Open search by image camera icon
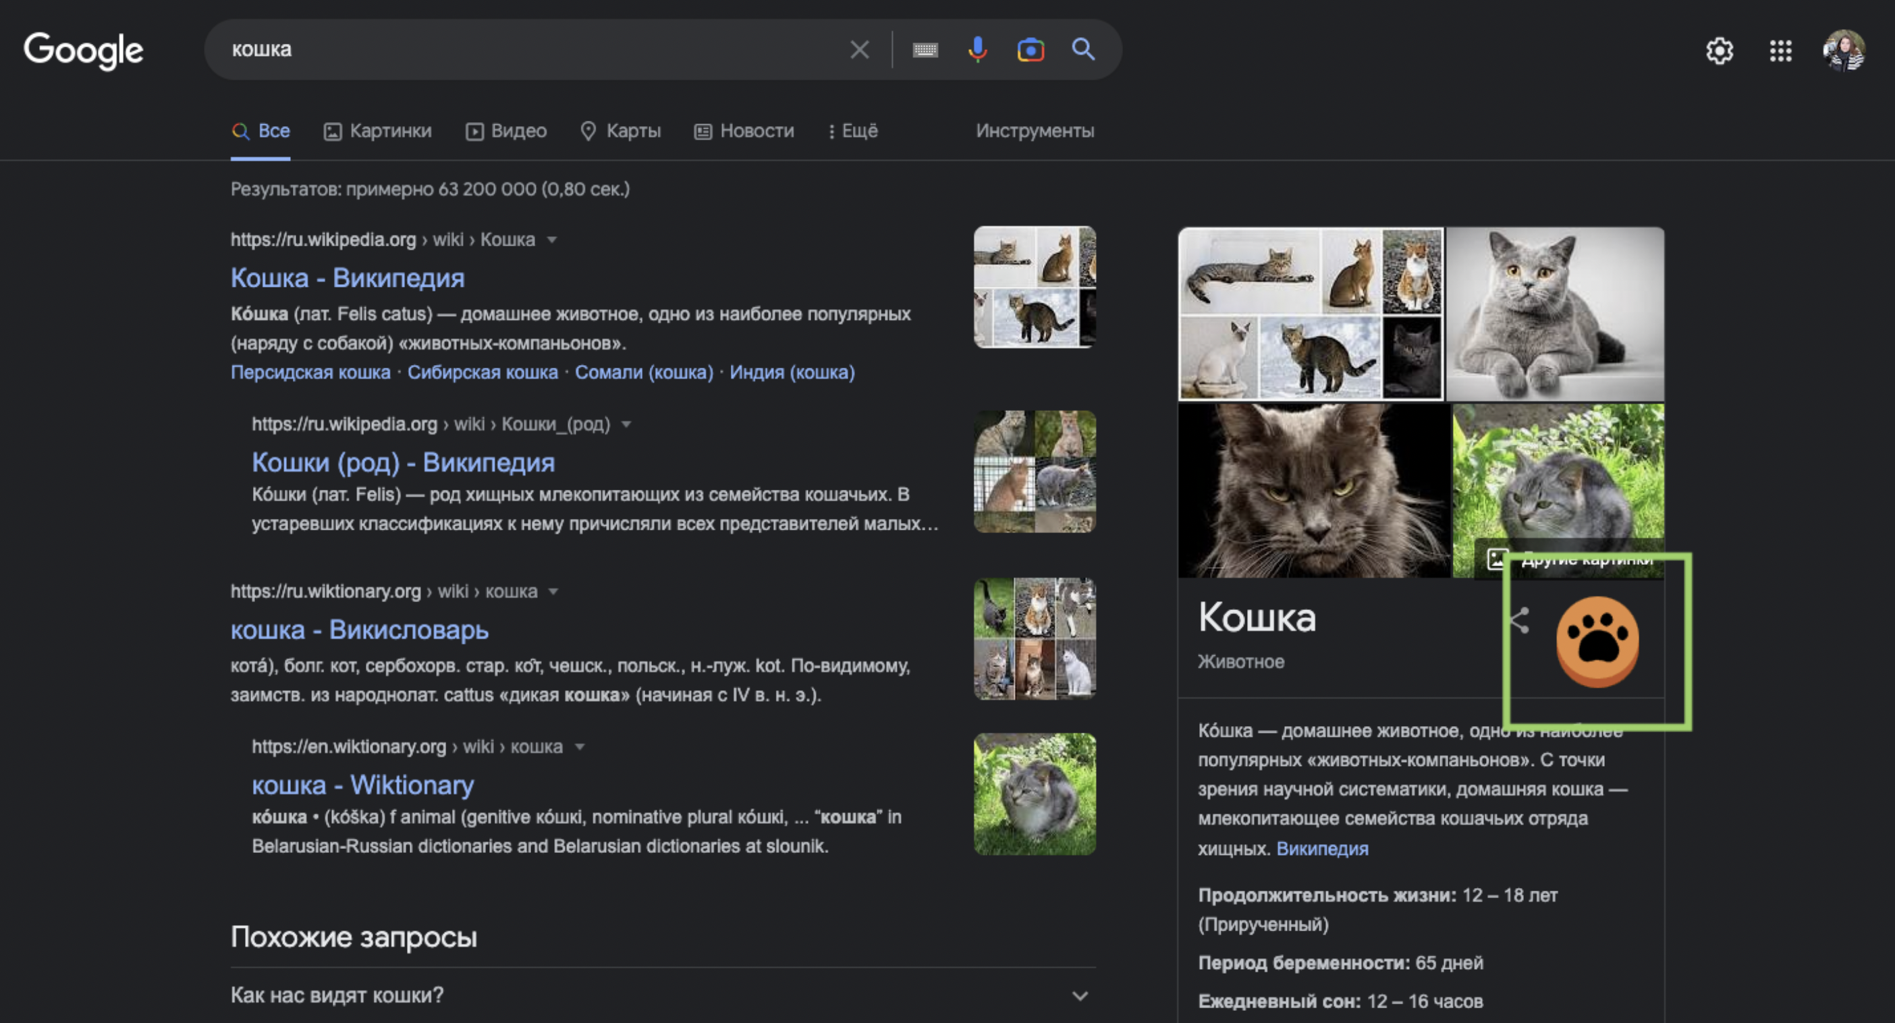Viewport: 1895px width, 1023px height. pos(1031,50)
